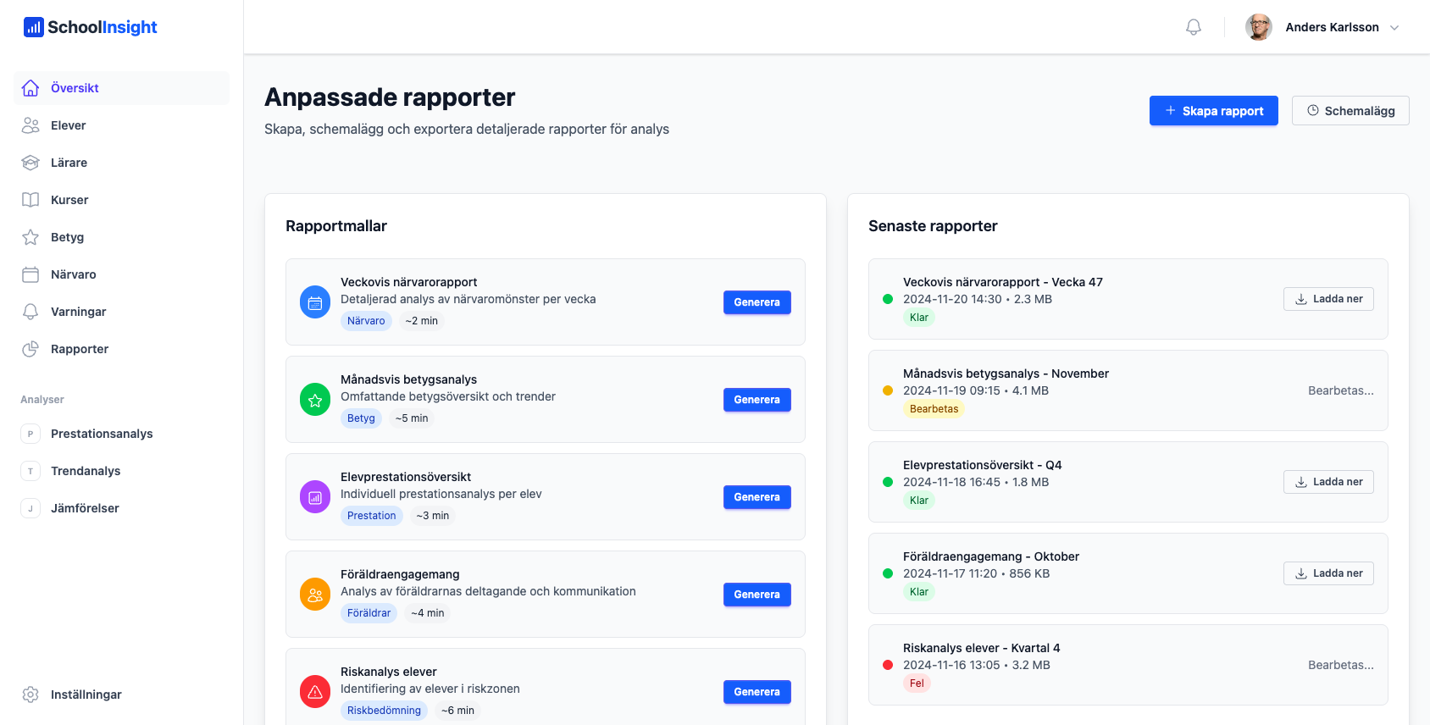Open Närvaro from the sidebar menu
The height and width of the screenshot is (725, 1430).
tap(73, 274)
